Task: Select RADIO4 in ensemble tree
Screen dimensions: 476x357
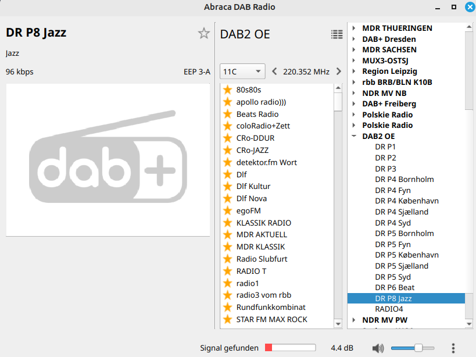Action: click(389, 309)
